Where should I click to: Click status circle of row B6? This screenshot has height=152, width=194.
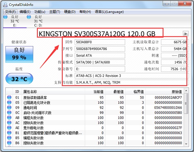9,143
